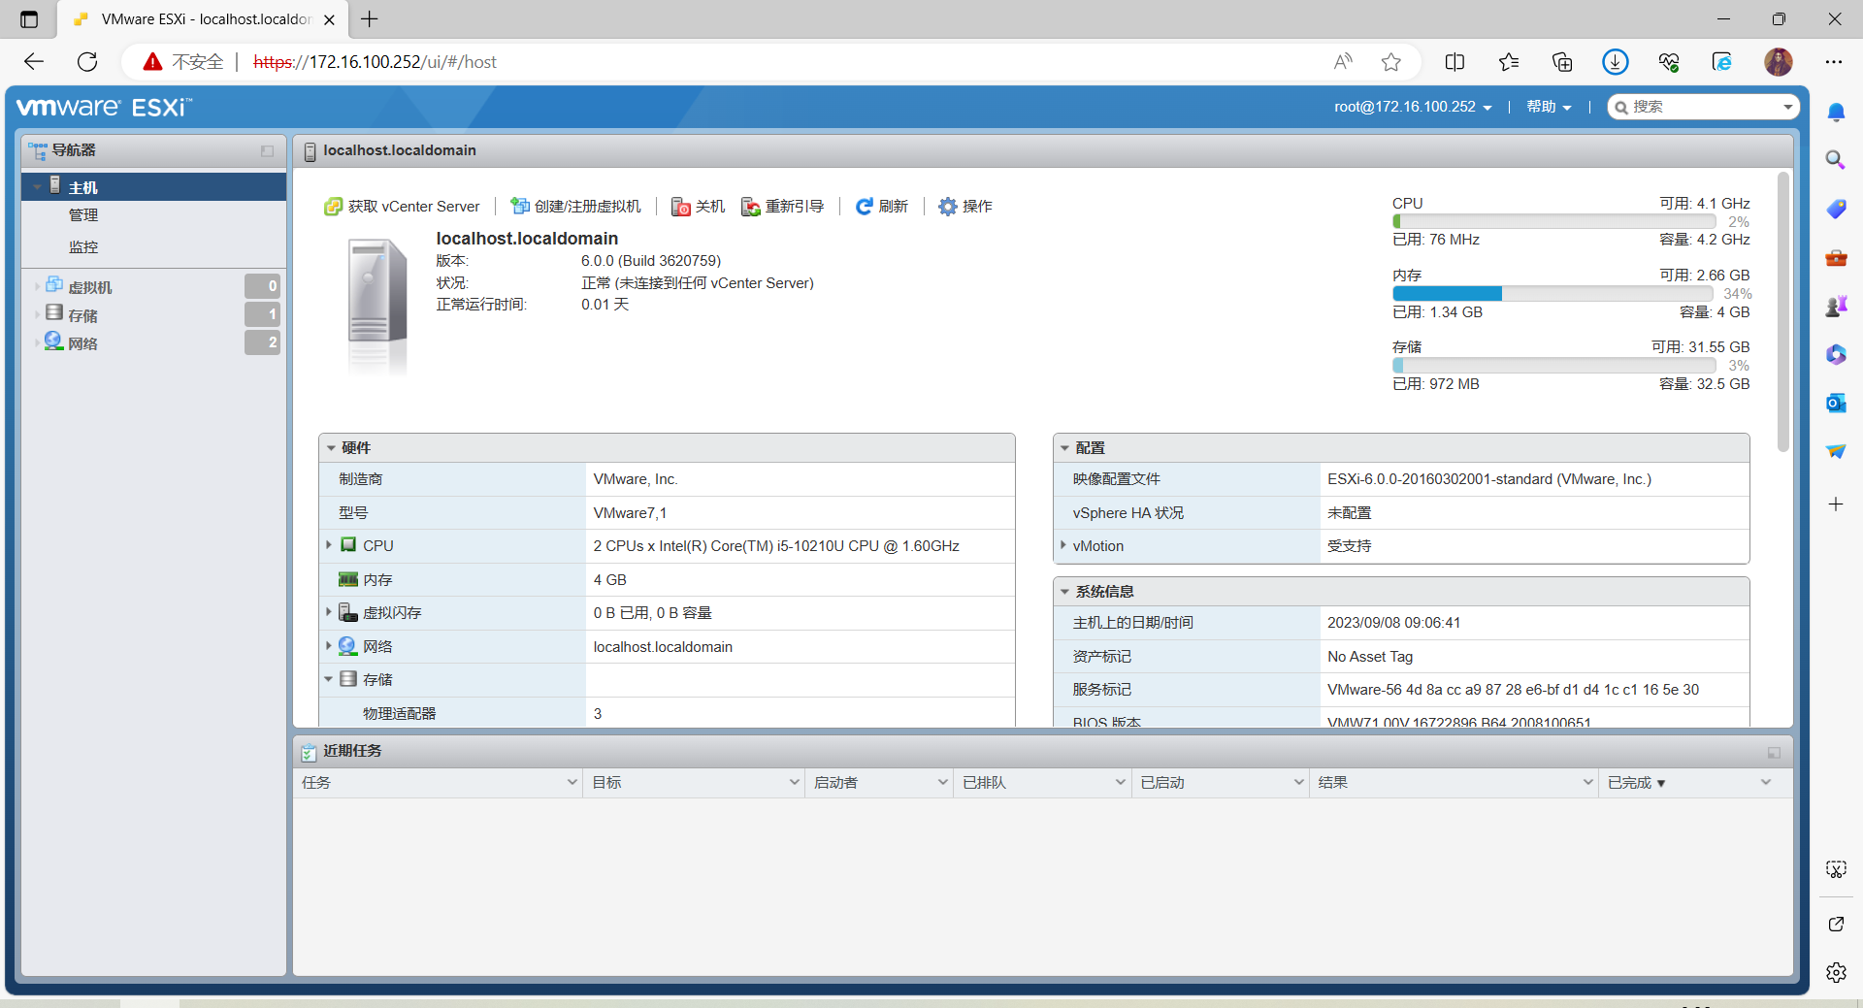Select the VMware ESXi browser tab
This screenshot has width=1863, height=1008.
click(x=194, y=19)
